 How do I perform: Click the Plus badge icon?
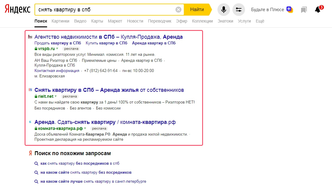coord(289,9)
